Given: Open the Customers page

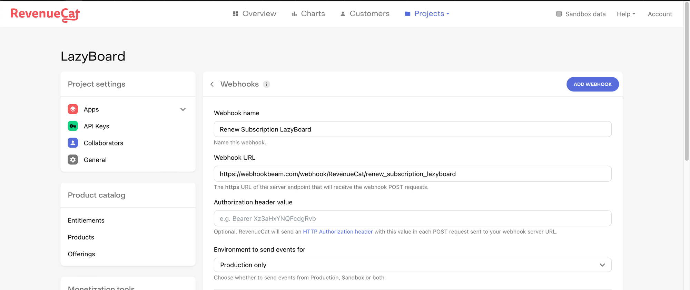Looking at the screenshot, I should 365,14.
